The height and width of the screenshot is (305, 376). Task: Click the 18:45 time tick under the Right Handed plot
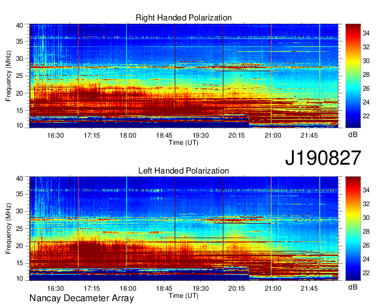[164, 135]
